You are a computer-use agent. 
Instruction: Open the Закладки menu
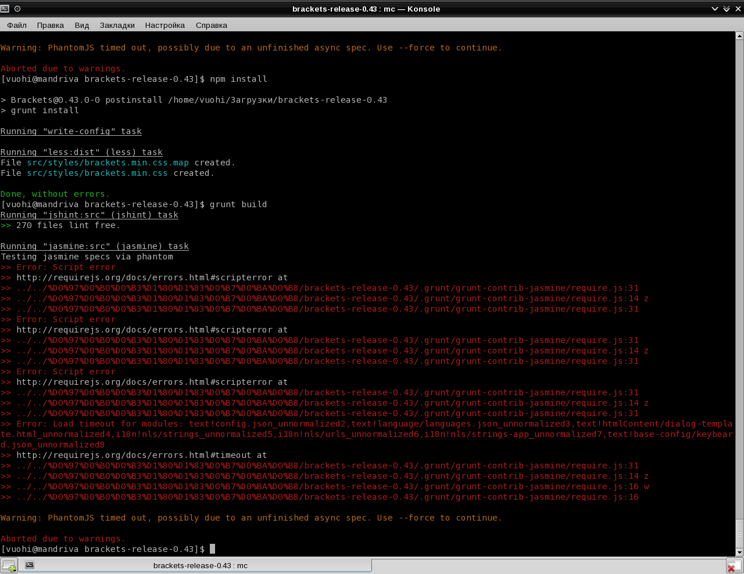click(x=117, y=25)
